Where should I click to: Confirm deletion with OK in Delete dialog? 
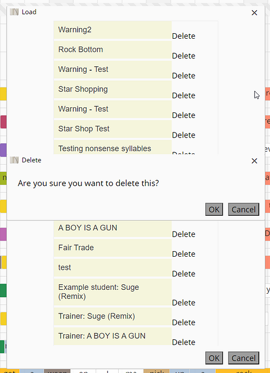(x=214, y=210)
